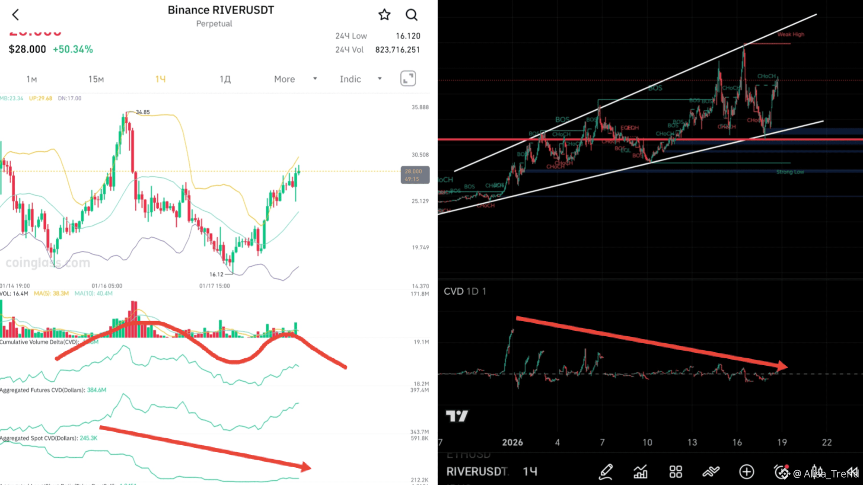
Task: Select the active 1Ч hourly timeframe
Action: [160, 79]
